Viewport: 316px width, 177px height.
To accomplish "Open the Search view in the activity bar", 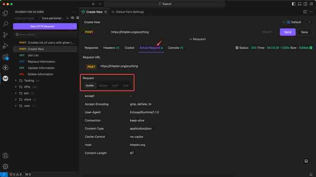I will tap(6, 24).
